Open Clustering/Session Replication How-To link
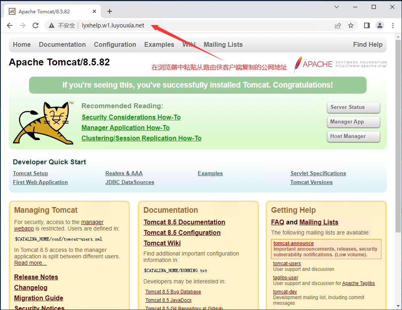Viewport: 402px width, 310px height. (141, 138)
